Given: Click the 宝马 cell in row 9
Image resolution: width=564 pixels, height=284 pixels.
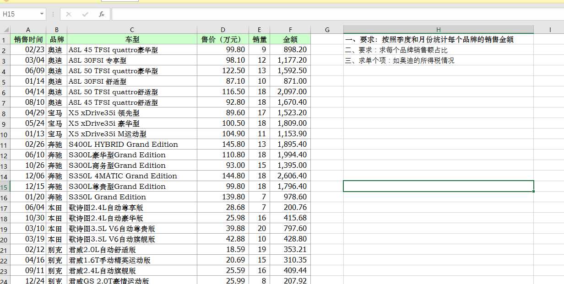Looking at the screenshot, I should tap(56, 123).
